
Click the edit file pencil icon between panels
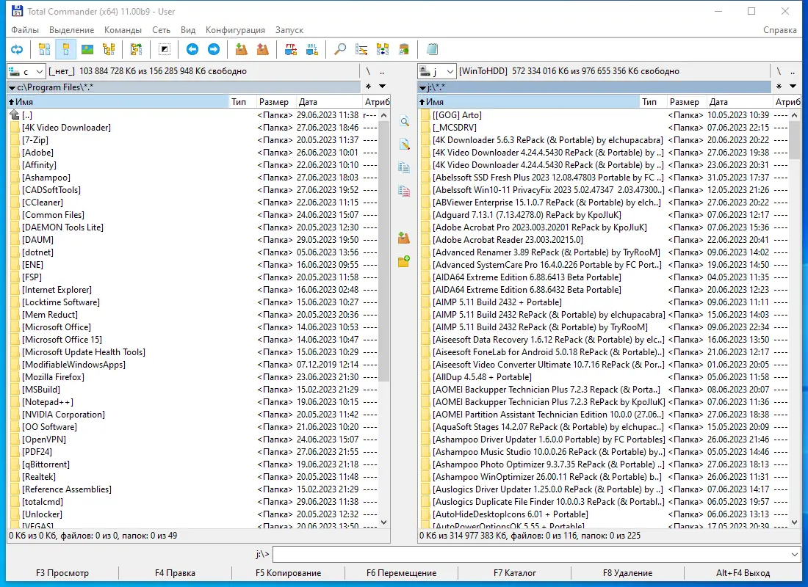(x=404, y=145)
